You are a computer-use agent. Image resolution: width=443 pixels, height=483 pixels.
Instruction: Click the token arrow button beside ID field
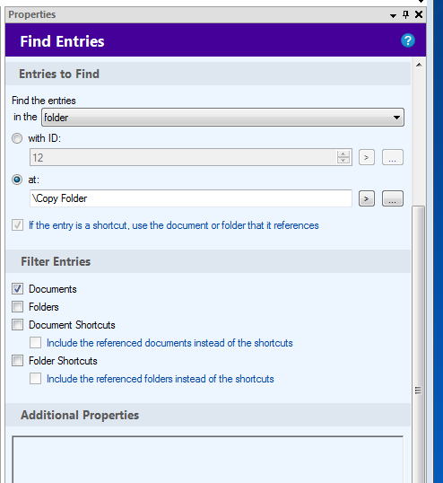tap(367, 157)
